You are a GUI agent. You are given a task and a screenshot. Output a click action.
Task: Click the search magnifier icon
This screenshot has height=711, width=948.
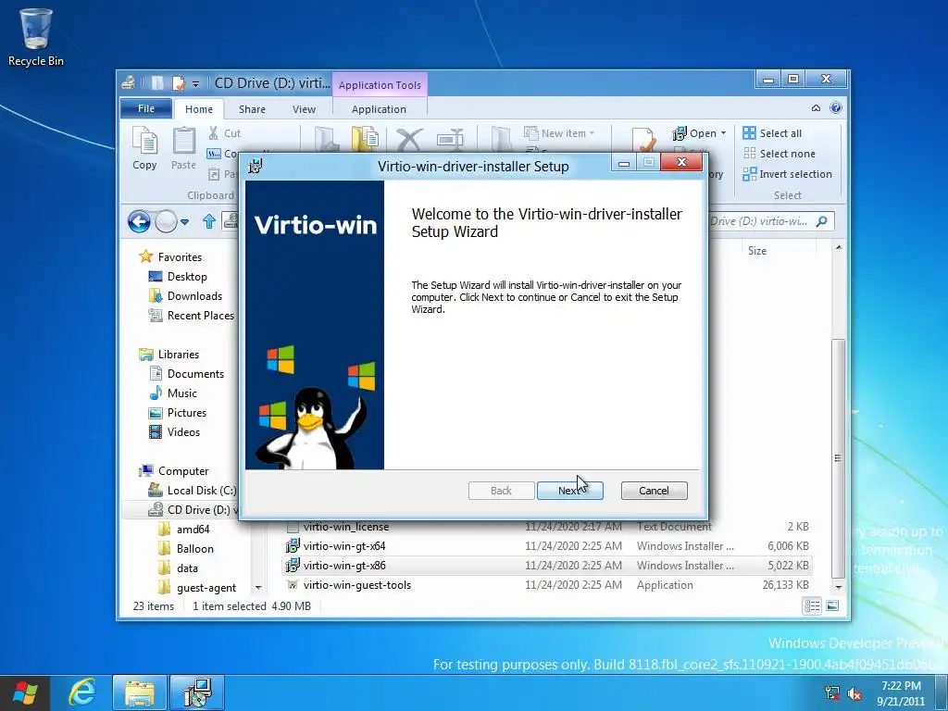click(822, 221)
